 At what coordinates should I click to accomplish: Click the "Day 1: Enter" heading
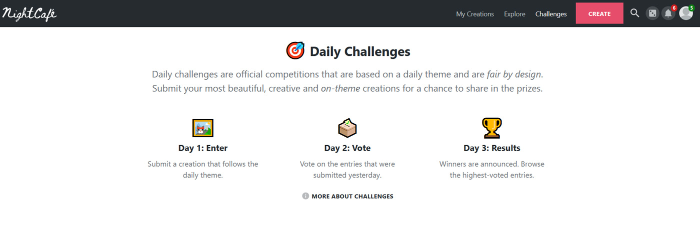pyautogui.click(x=203, y=148)
